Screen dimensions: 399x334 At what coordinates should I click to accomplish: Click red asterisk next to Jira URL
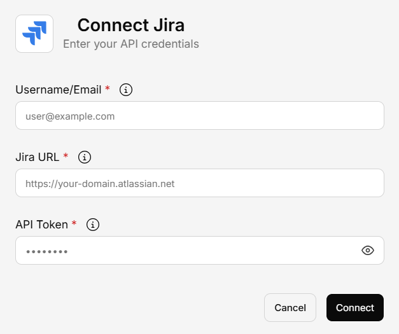(66, 157)
